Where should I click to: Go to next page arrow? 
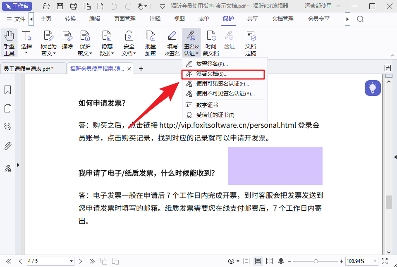80,261
